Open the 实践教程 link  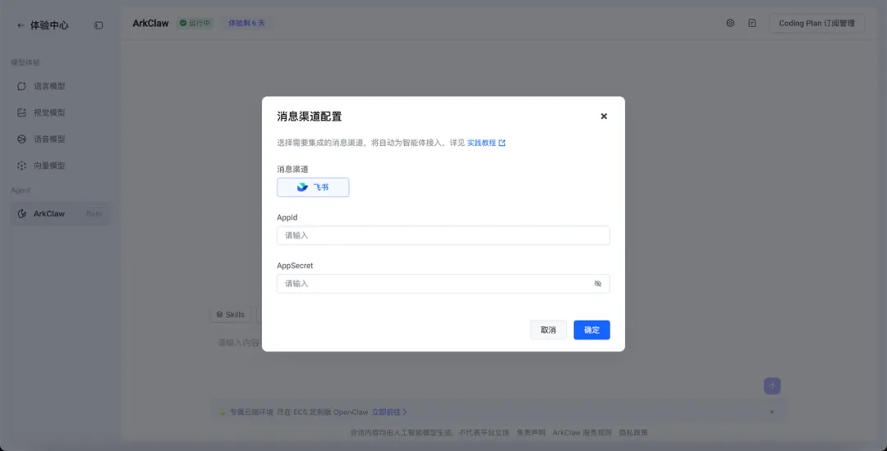point(486,143)
